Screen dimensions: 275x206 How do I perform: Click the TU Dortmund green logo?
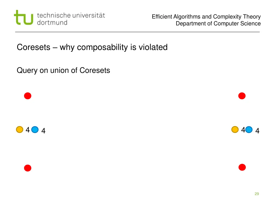point(24,17)
